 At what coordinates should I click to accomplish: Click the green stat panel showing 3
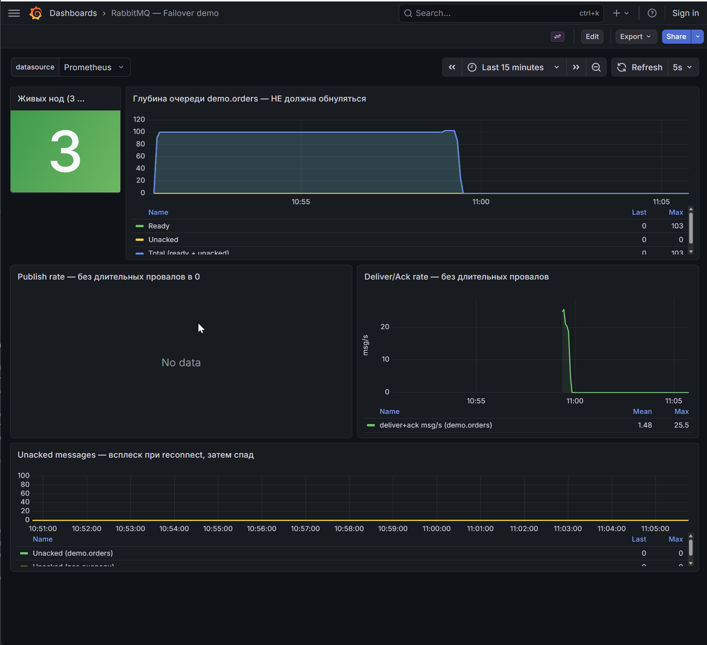(x=65, y=152)
